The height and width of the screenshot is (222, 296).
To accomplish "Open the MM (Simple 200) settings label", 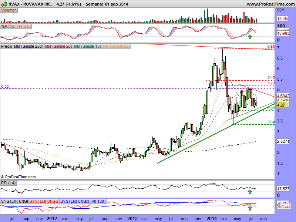I will [29, 46].
